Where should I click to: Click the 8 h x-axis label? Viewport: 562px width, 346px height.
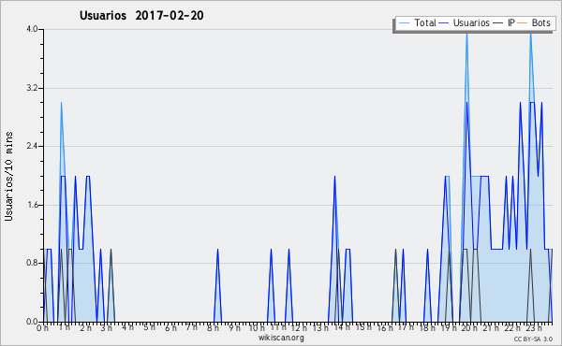click(x=213, y=327)
